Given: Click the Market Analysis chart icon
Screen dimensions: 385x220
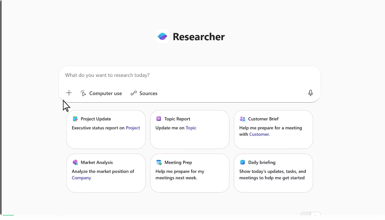Looking at the screenshot, I should [x=75, y=162].
